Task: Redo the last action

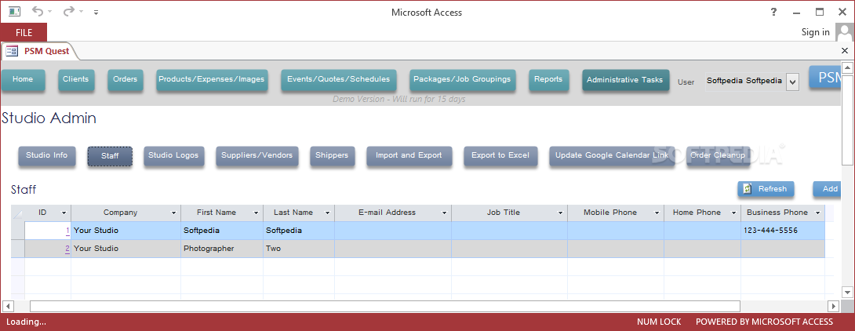Action: pos(68,12)
